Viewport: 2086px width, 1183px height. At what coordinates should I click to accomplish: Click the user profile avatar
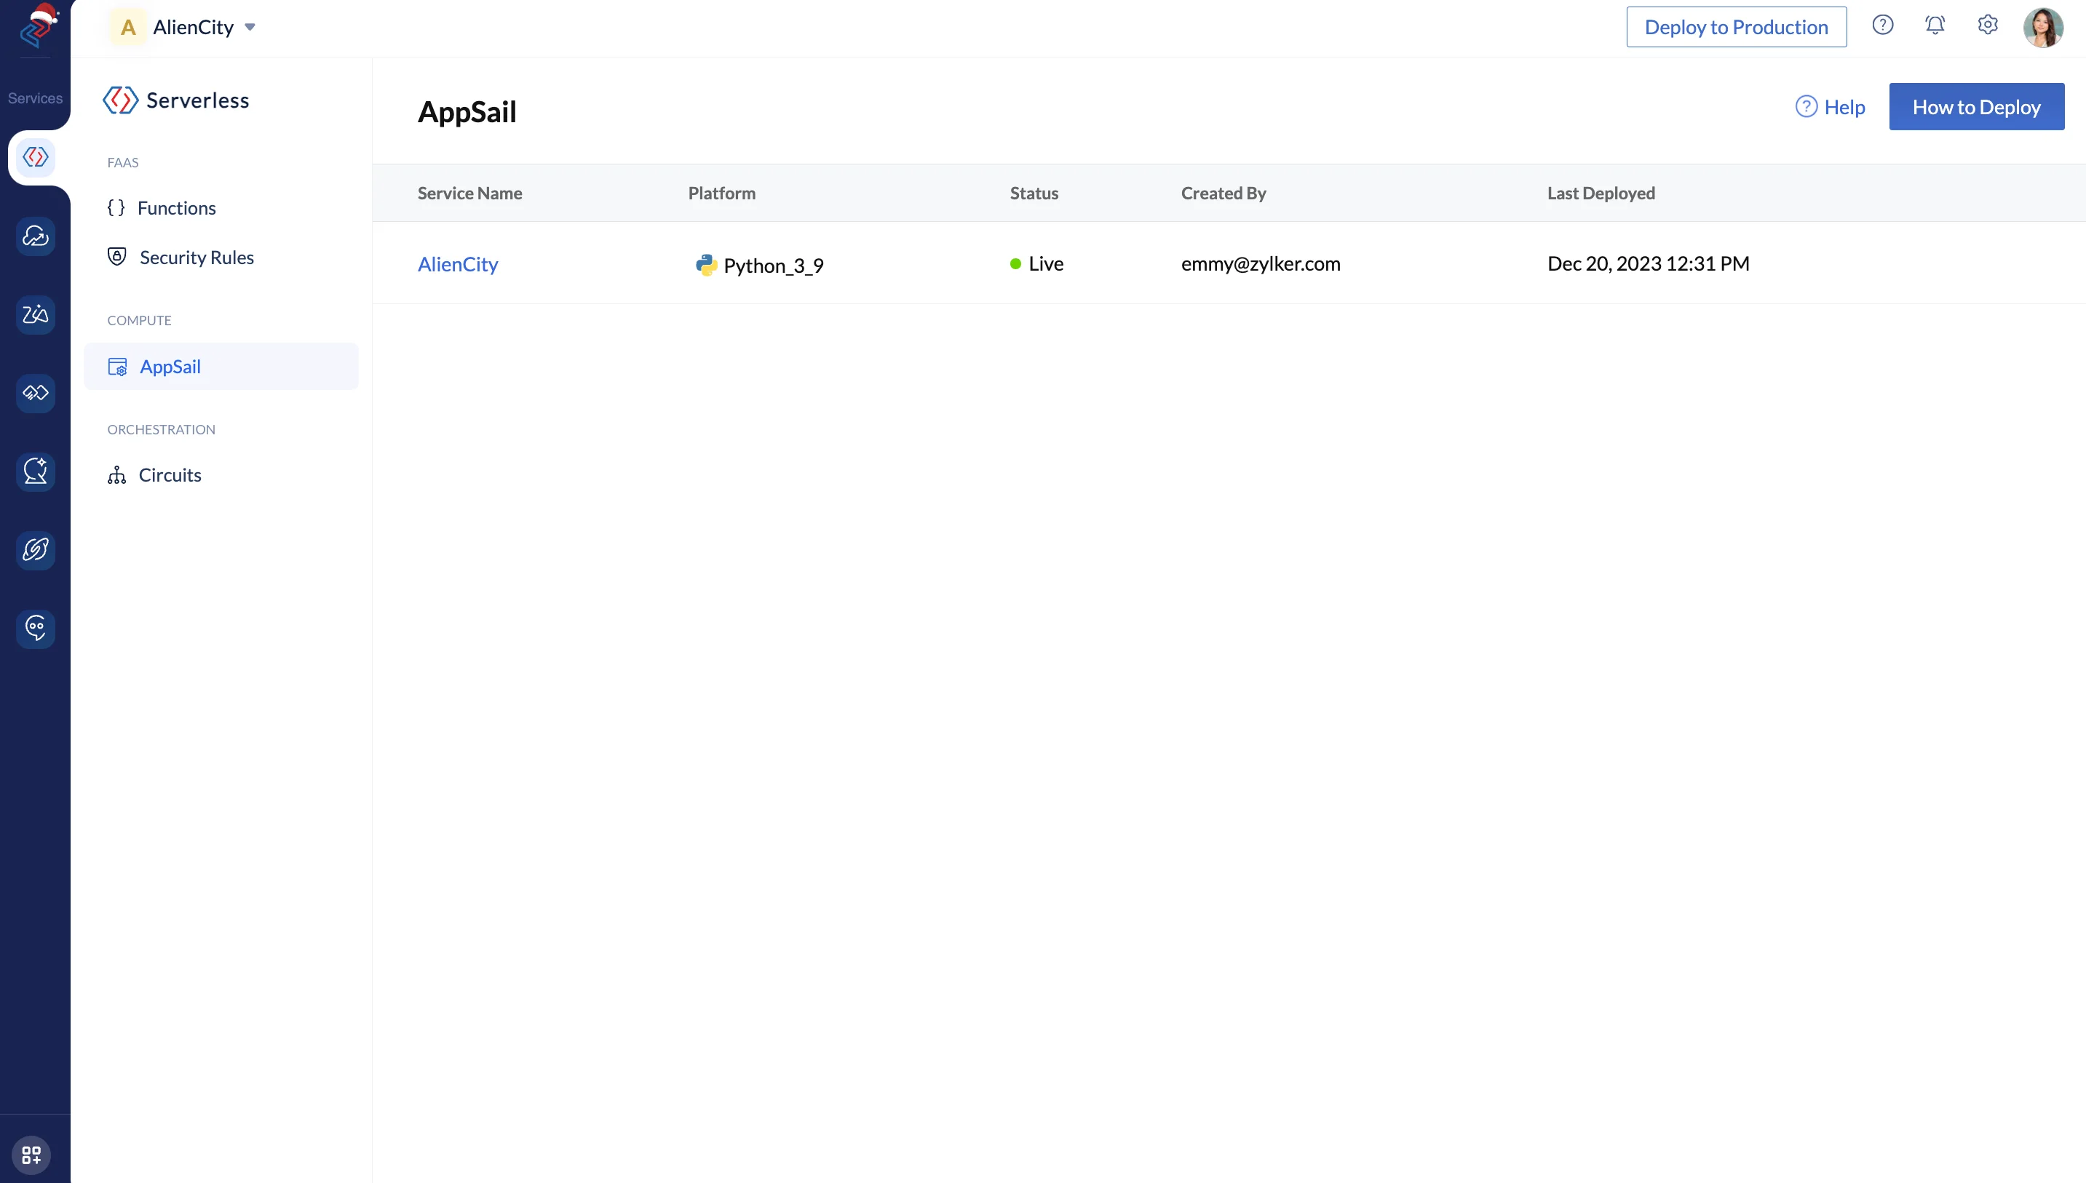2043,28
